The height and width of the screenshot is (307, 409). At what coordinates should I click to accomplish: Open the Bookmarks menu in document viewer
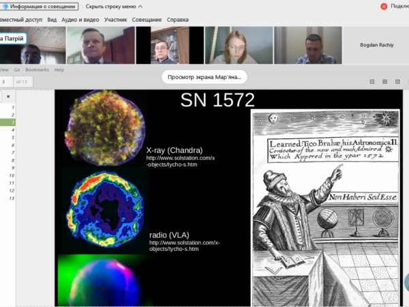click(x=37, y=70)
